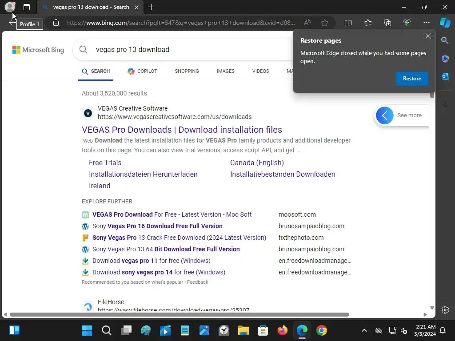Viewport: 455px width, 341px height.
Task: Open Microsoft 365 sidebar icon
Action: pyautogui.click(x=445, y=59)
